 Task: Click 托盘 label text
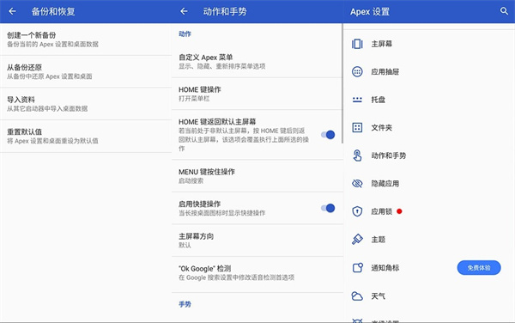click(378, 100)
